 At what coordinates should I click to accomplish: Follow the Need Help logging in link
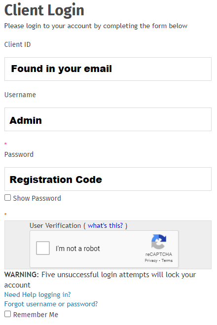(37, 294)
